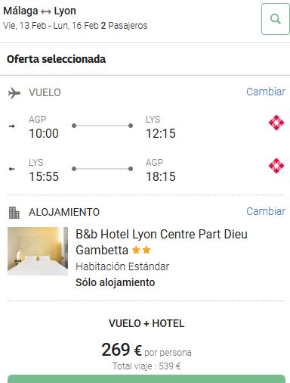
Task: Open the hotel room thumbnail photo
Action: click(38, 251)
